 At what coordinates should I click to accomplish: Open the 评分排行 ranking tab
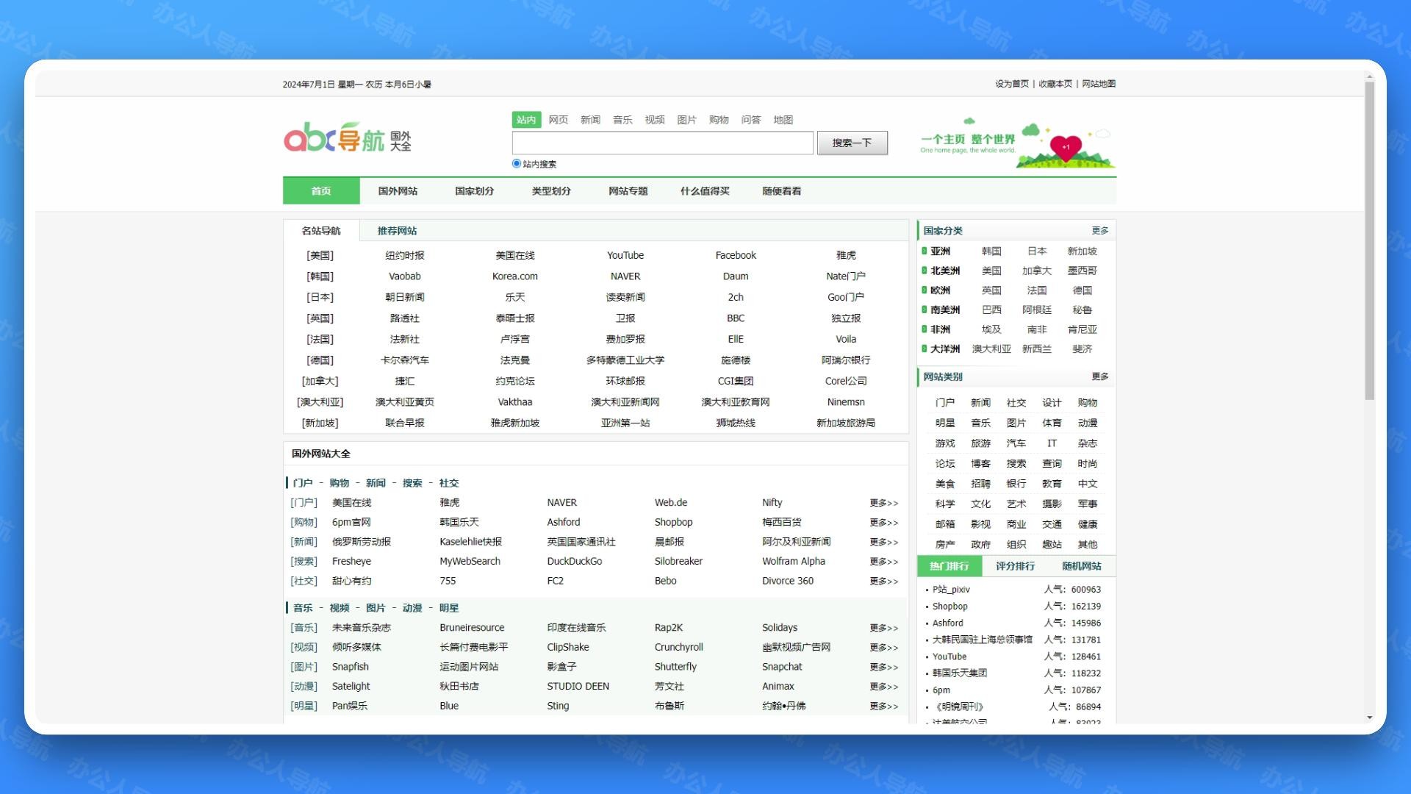[1015, 566]
